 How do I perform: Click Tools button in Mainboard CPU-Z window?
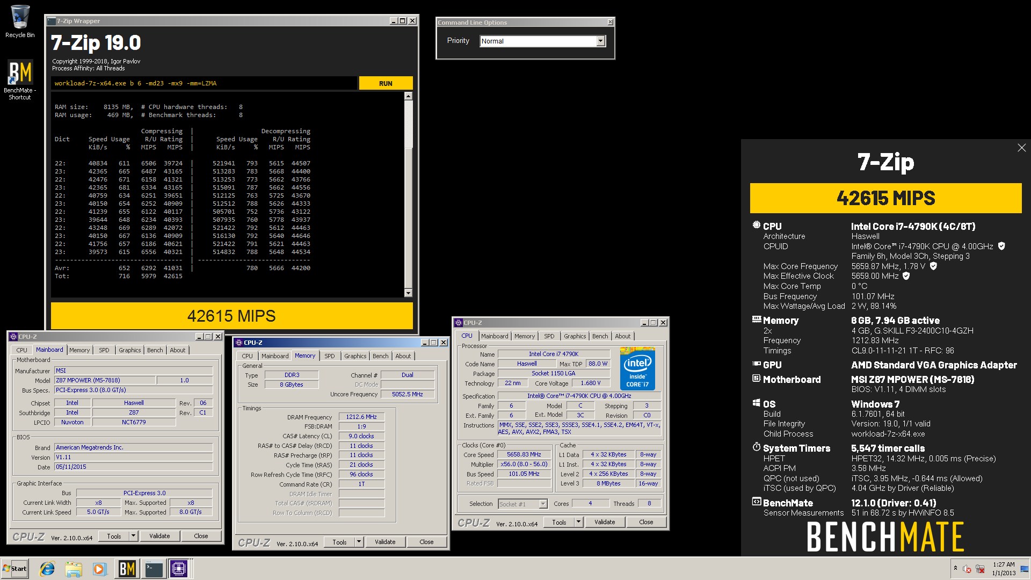114,536
